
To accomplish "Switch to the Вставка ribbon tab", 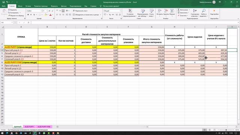I will click(x=28, y=6).
